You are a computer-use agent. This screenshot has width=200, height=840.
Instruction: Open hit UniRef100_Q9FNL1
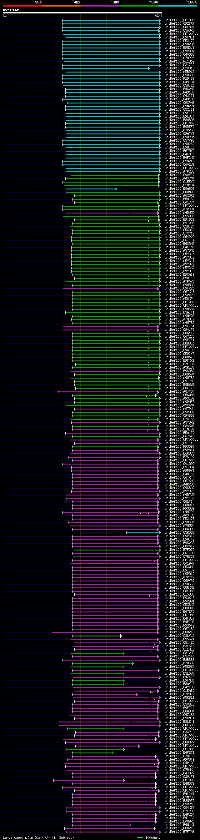(x=179, y=37)
